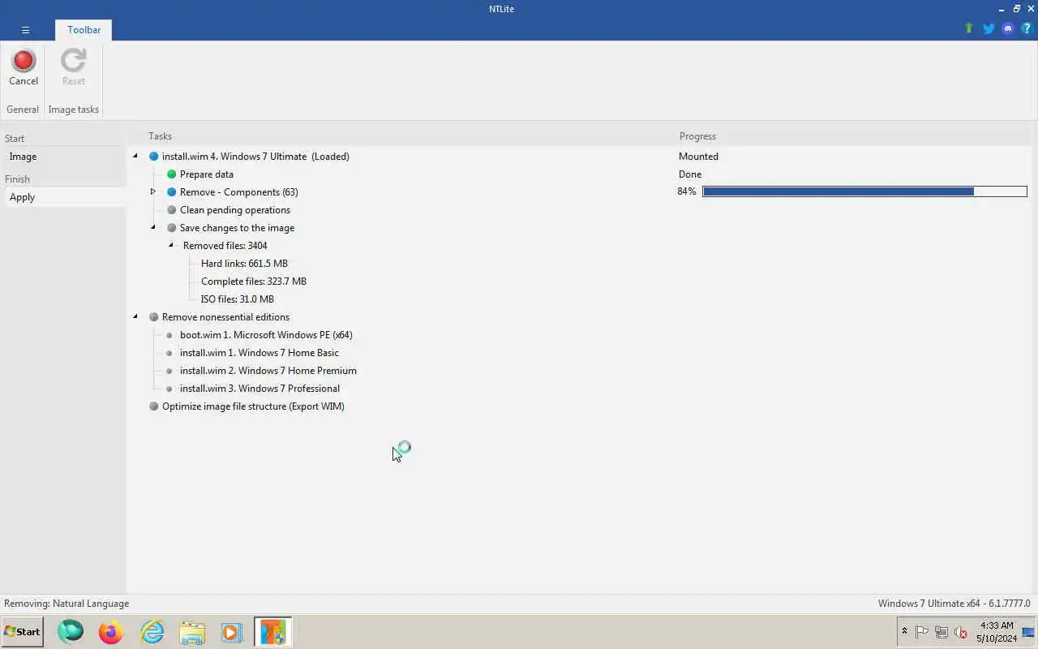The width and height of the screenshot is (1038, 649).
Task: Open the media player taskbar icon
Action: pyautogui.click(x=232, y=632)
